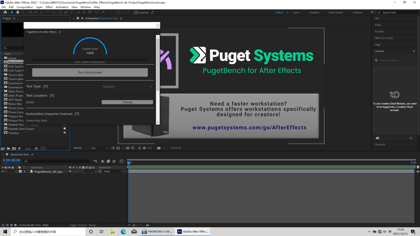The width and height of the screenshot is (420, 236).
Task: Click the Home icon in the toolbar
Action: pyautogui.click(x=5, y=12)
